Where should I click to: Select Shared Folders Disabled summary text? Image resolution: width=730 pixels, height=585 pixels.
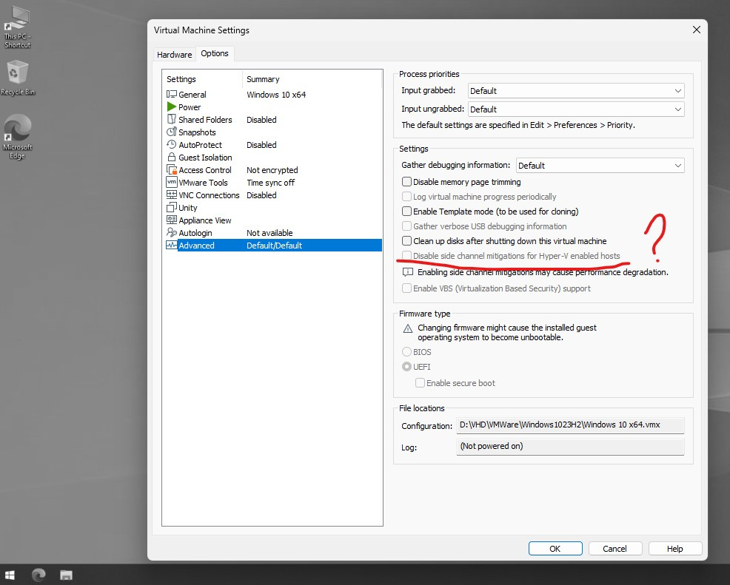click(x=261, y=120)
